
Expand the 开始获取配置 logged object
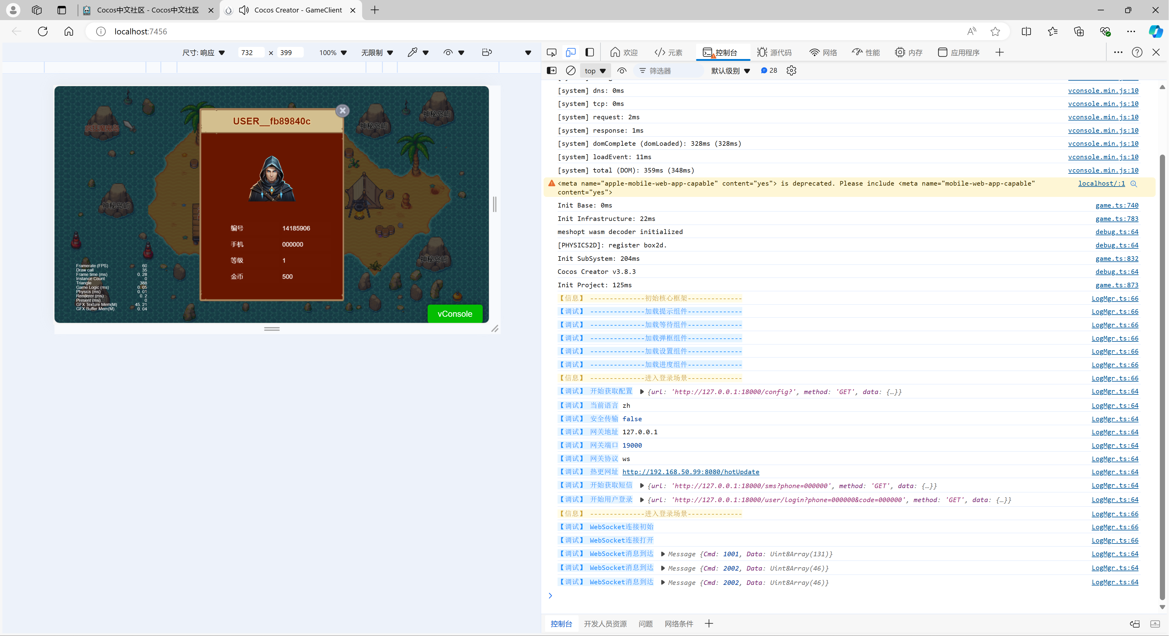[642, 391]
